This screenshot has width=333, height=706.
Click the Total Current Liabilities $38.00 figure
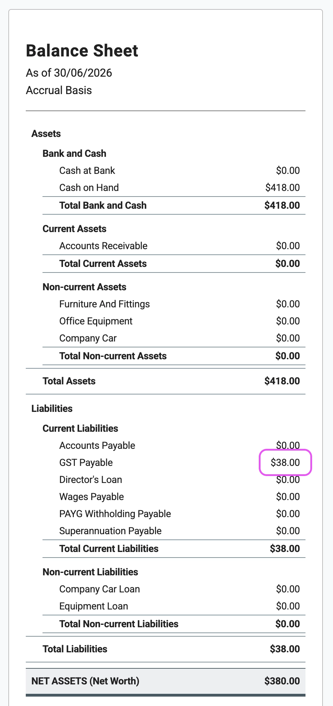[x=285, y=548]
